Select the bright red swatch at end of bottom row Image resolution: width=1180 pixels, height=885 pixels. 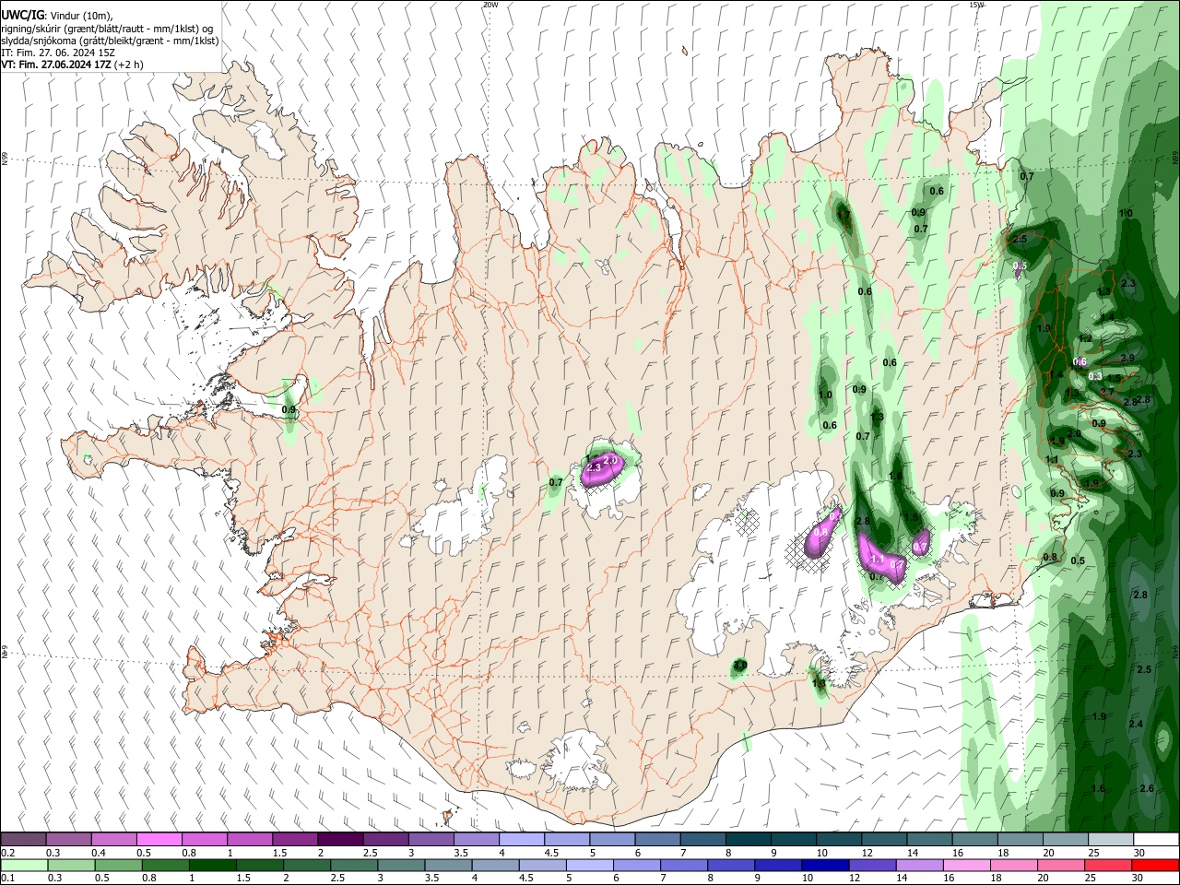1154,865
